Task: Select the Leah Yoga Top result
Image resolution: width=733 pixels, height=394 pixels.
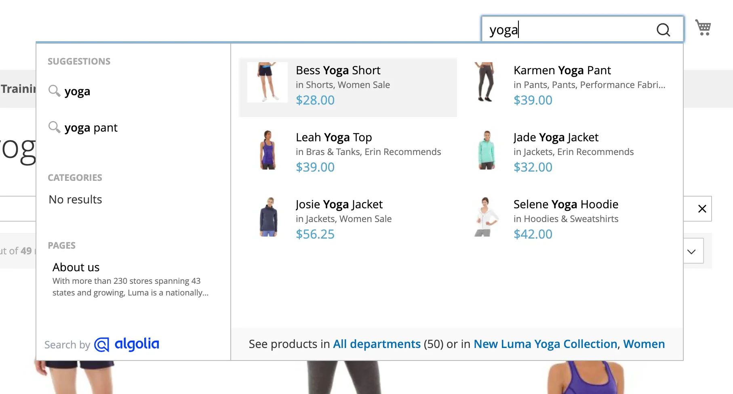Action: point(333,137)
